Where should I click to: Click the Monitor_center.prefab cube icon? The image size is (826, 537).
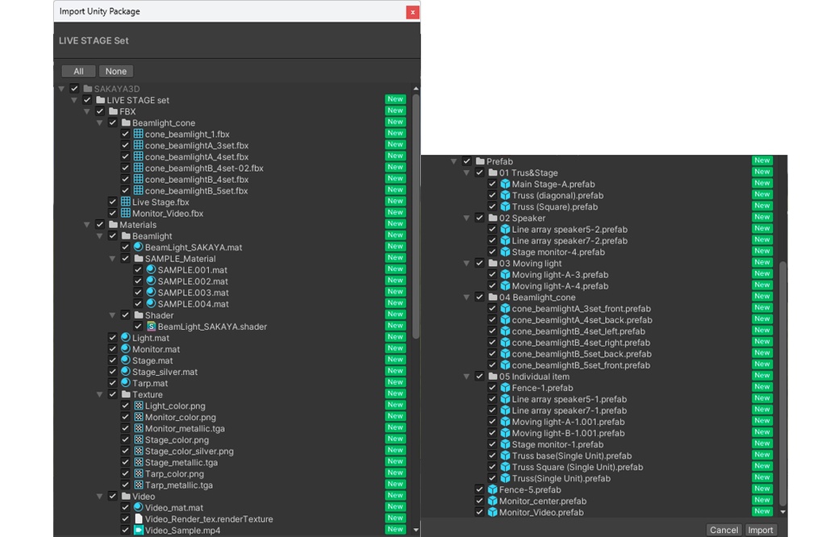tap(492, 501)
